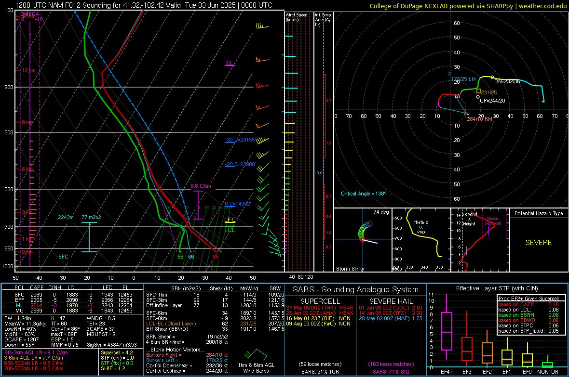
Task: Click the surface dewpoint value 58
Action: [180, 257]
